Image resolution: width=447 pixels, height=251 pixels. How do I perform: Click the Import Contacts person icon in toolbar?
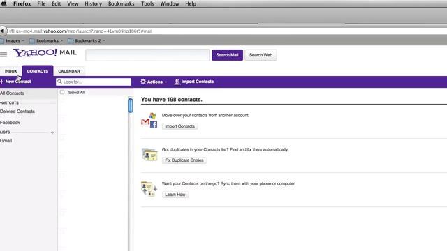tap(177, 82)
